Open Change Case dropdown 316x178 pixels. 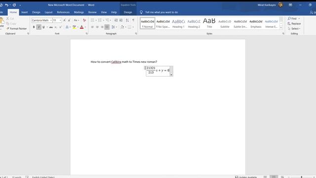click(77, 20)
